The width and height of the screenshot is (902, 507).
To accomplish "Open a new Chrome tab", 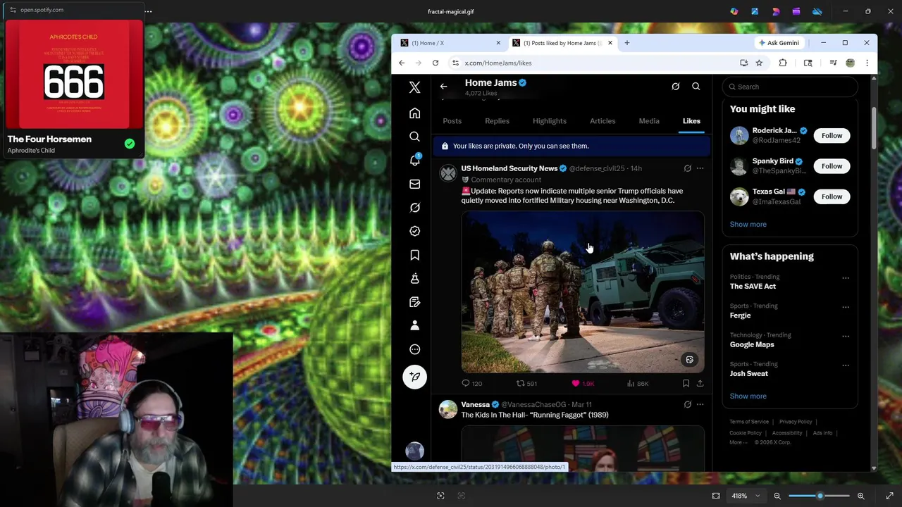I will (x=626, y=43).
